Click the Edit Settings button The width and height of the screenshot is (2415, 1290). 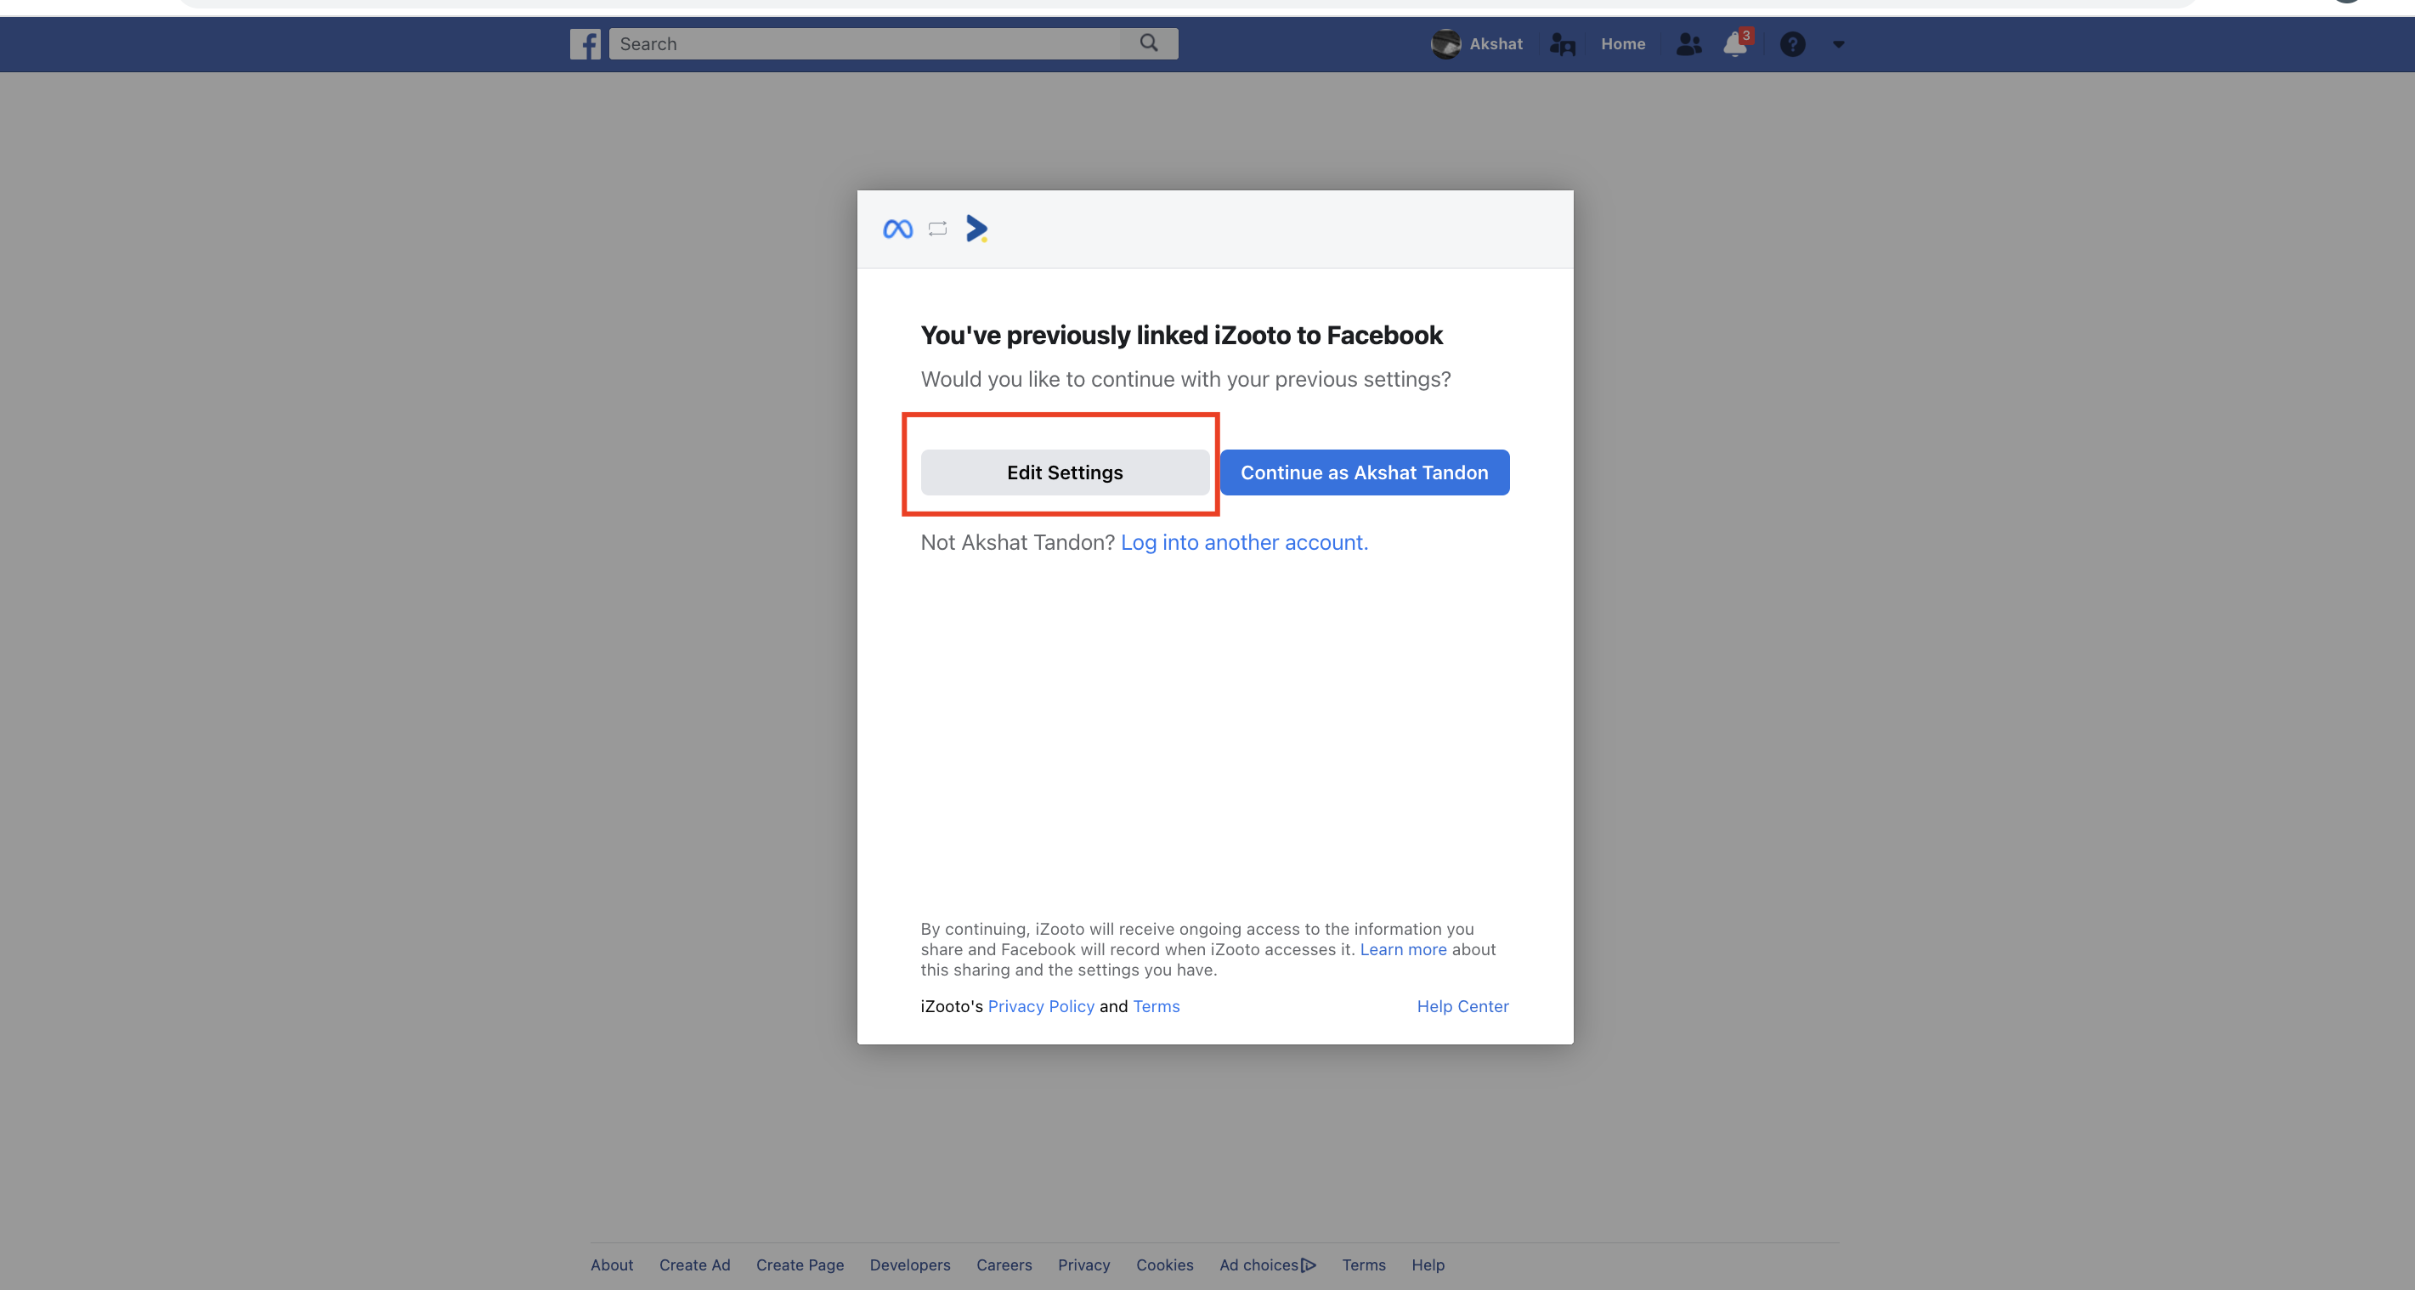click(1064, 472)
